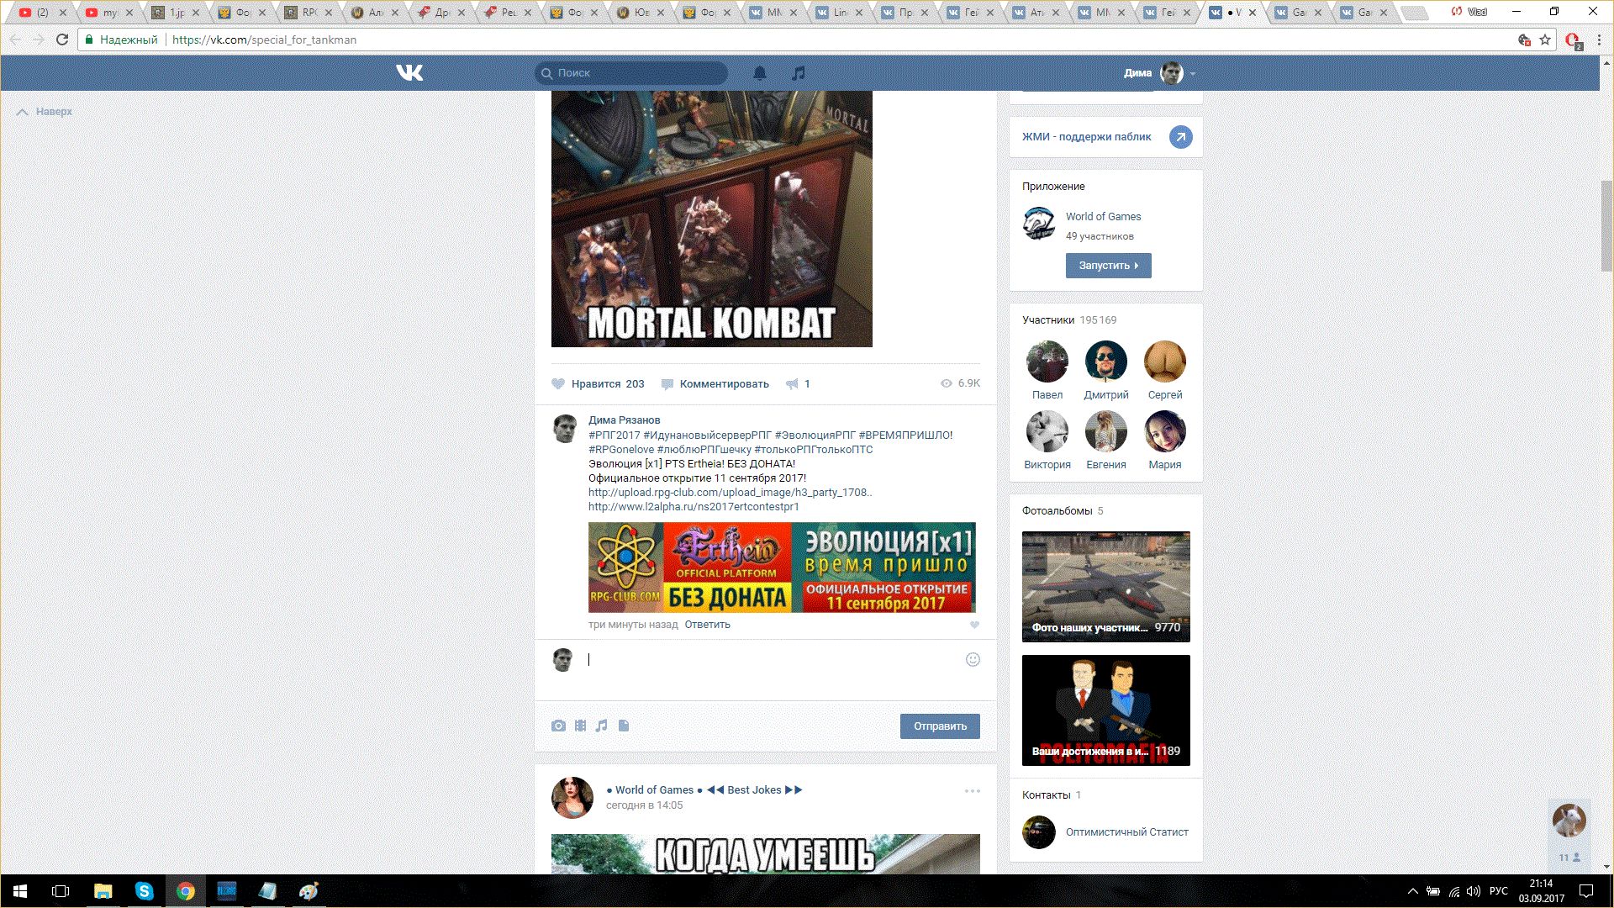Image resolution: width=1614 pixels, height=908 pixels.
Task: Open contact Оптимистичный Статист
Action: tap(1126, 832)
